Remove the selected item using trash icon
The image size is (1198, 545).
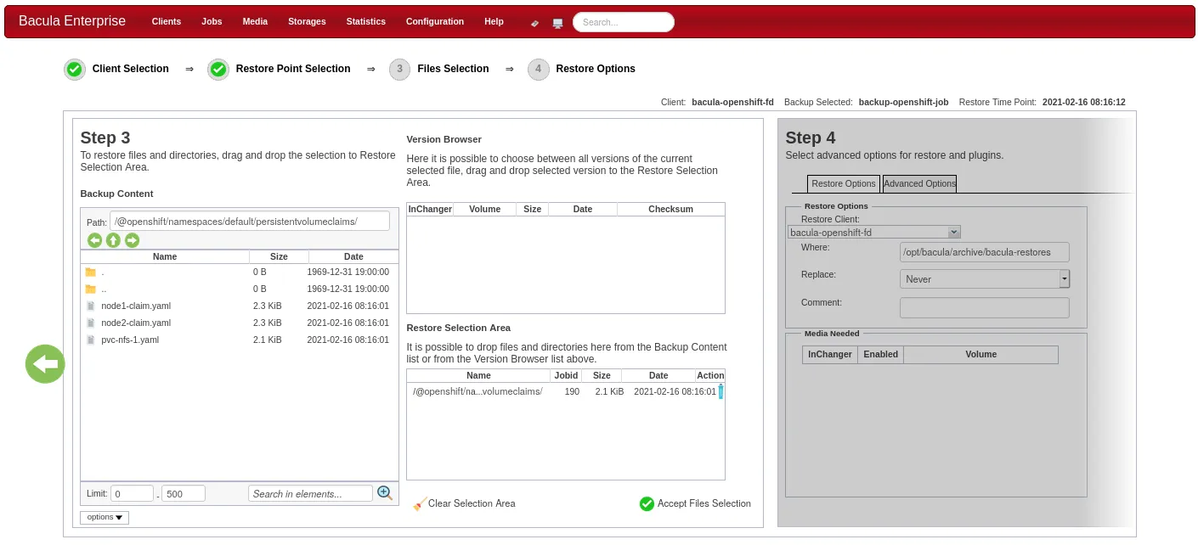coord(720,391)
